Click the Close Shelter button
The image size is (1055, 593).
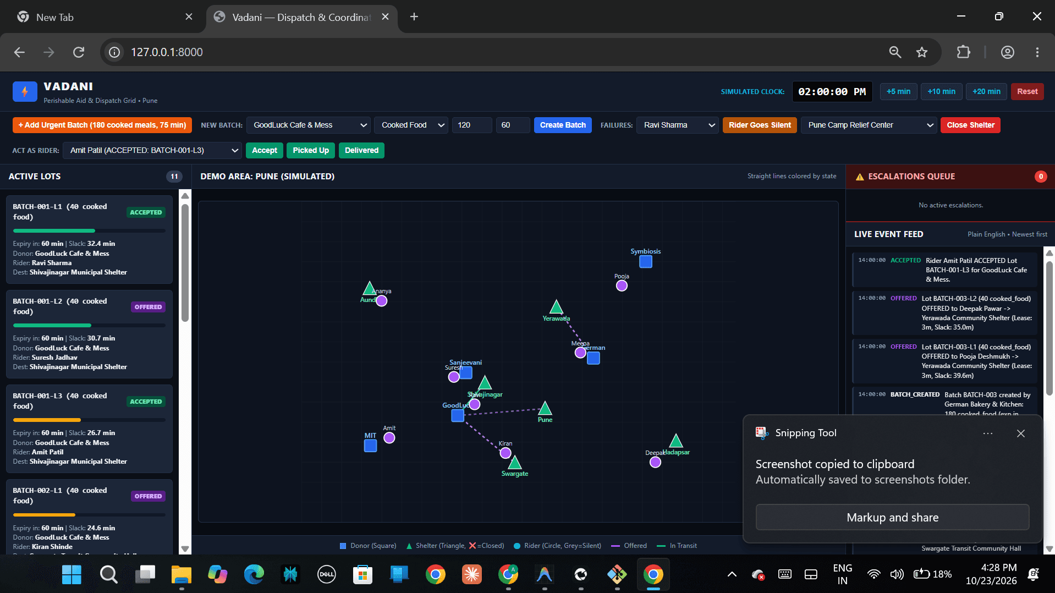(970, 125)
